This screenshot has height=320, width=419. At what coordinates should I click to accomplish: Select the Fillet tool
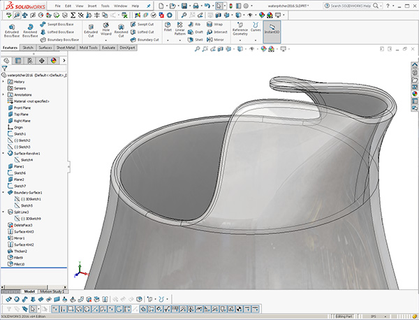pyautogui.click(x=168, y=27)
